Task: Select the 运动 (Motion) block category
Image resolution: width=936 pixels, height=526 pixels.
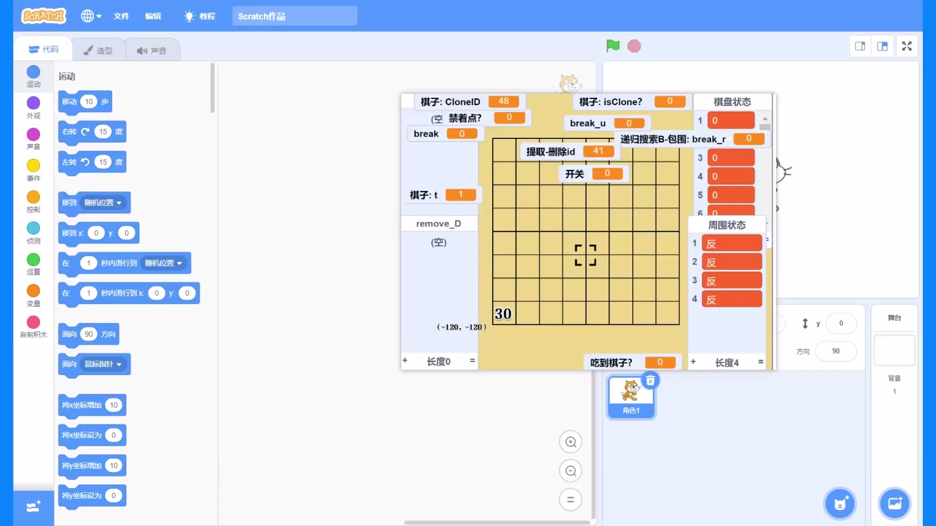Action: click(x=33, y=76)
